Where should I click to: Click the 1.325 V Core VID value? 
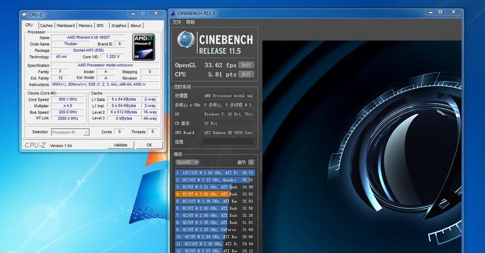pyautogui.click(x=113, y=56)
